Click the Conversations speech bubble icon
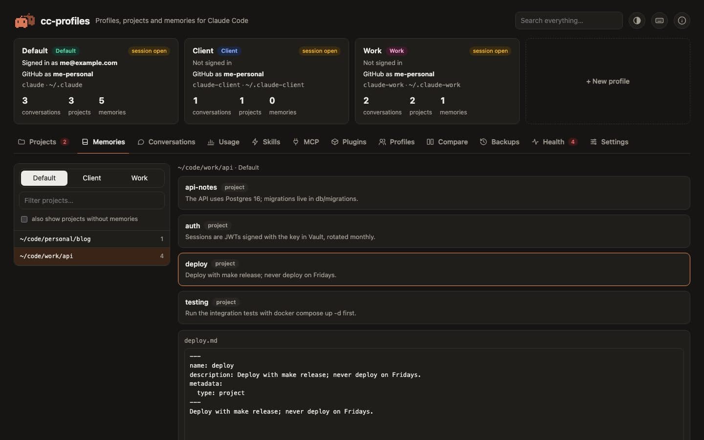The height and width of the screenshot is (440, 704). point(141,142)
